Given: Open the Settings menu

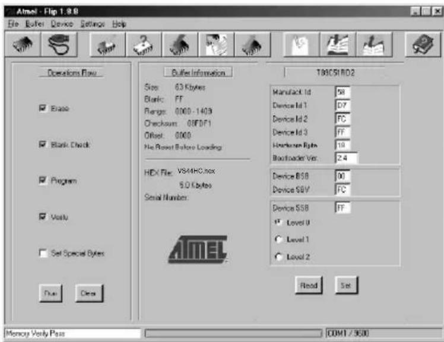Looking at the screenshot, I should (x=93, y=24).
